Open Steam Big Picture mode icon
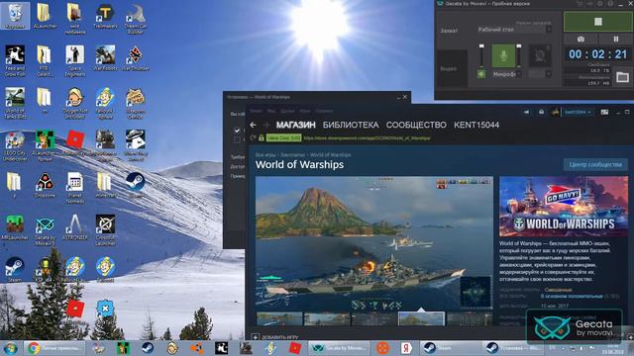 (x=604, y=112)
